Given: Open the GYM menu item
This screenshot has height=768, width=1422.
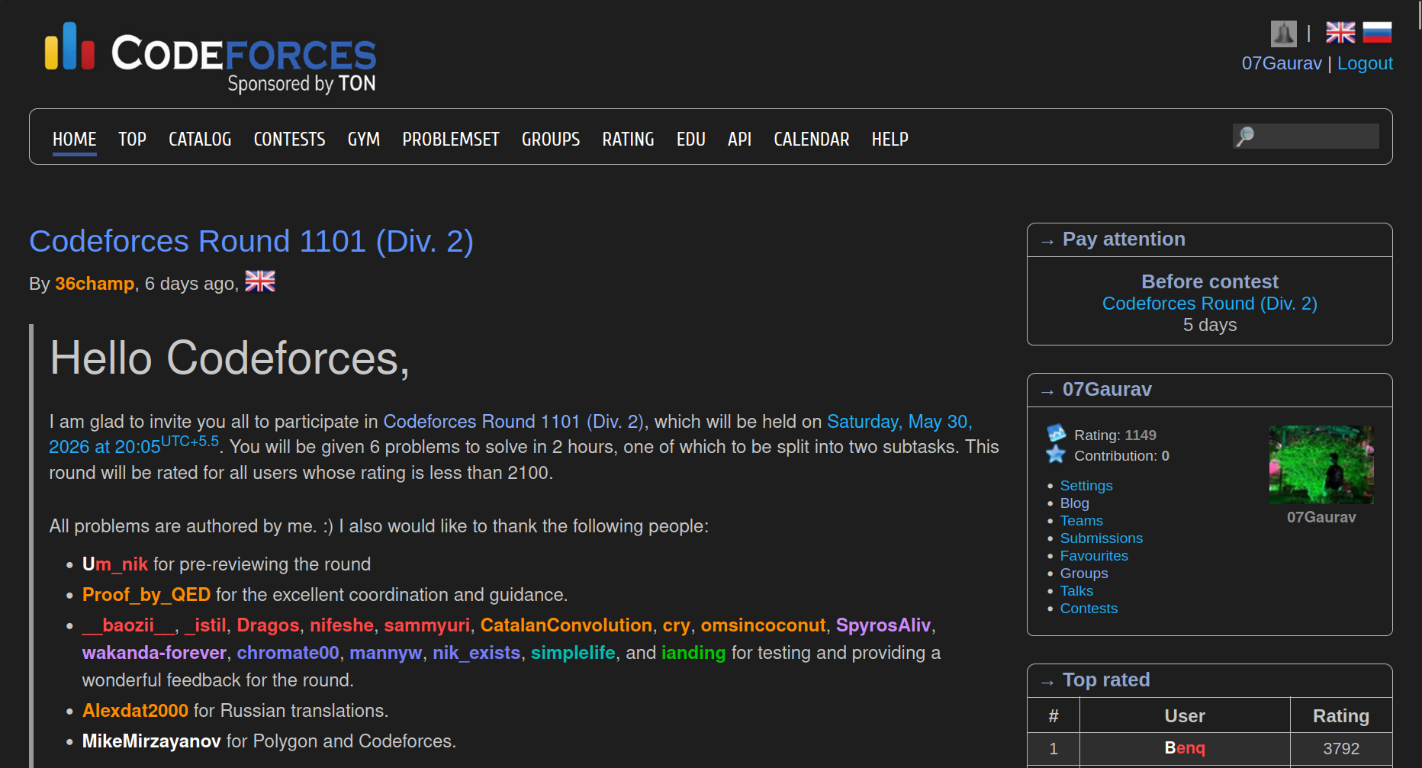Looking at the screenshot, I should [x=364, y=140].
